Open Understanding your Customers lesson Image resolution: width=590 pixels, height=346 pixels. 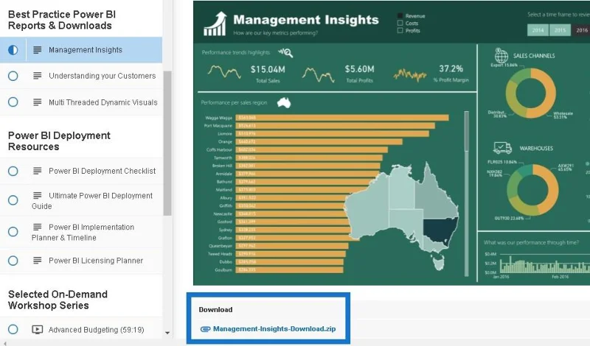point(102,76)
